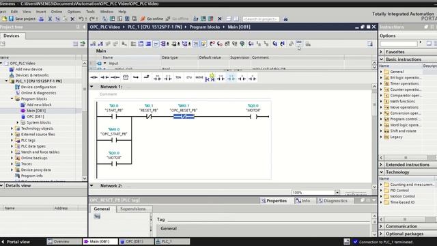Select the TON timer favorite
437x246 pixels.
[x=178, y=77]
